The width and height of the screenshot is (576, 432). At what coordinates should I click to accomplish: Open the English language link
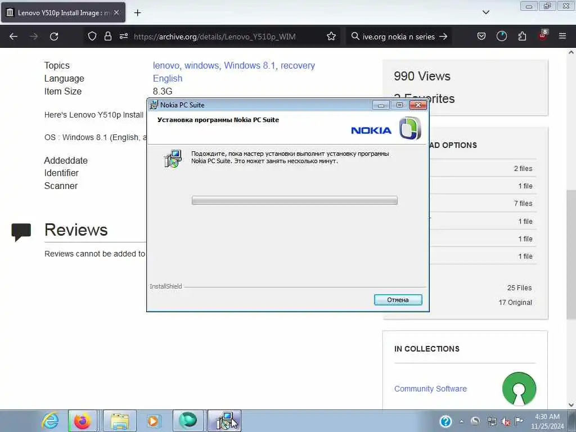[x=168, y=79]
